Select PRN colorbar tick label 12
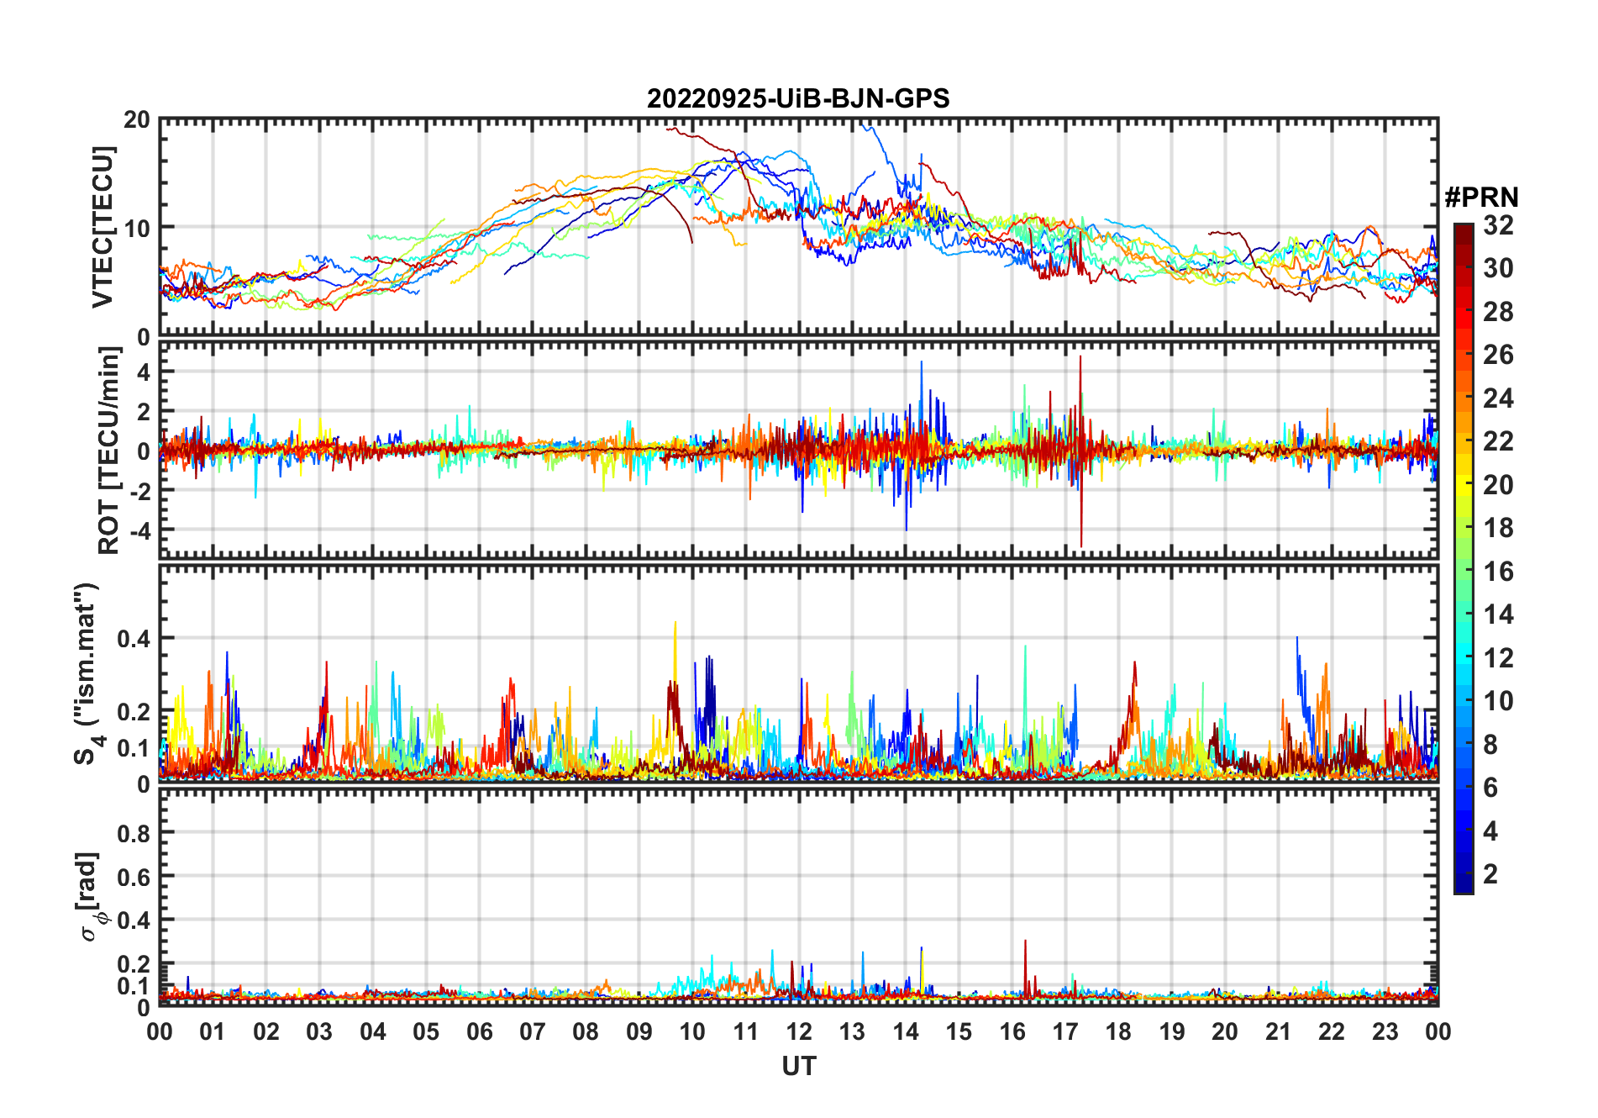Viewport: 1598px width, 1118px height. tap(1498, 658)
